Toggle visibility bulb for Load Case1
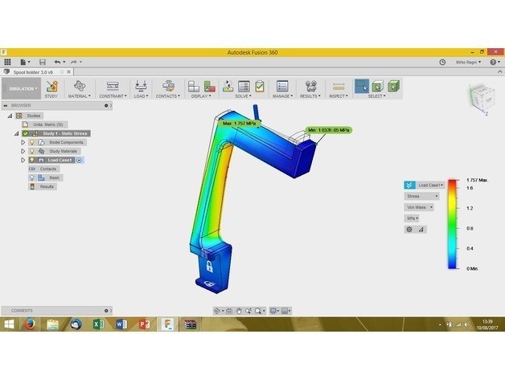This screenshot has height=379, width=505. 32,160
